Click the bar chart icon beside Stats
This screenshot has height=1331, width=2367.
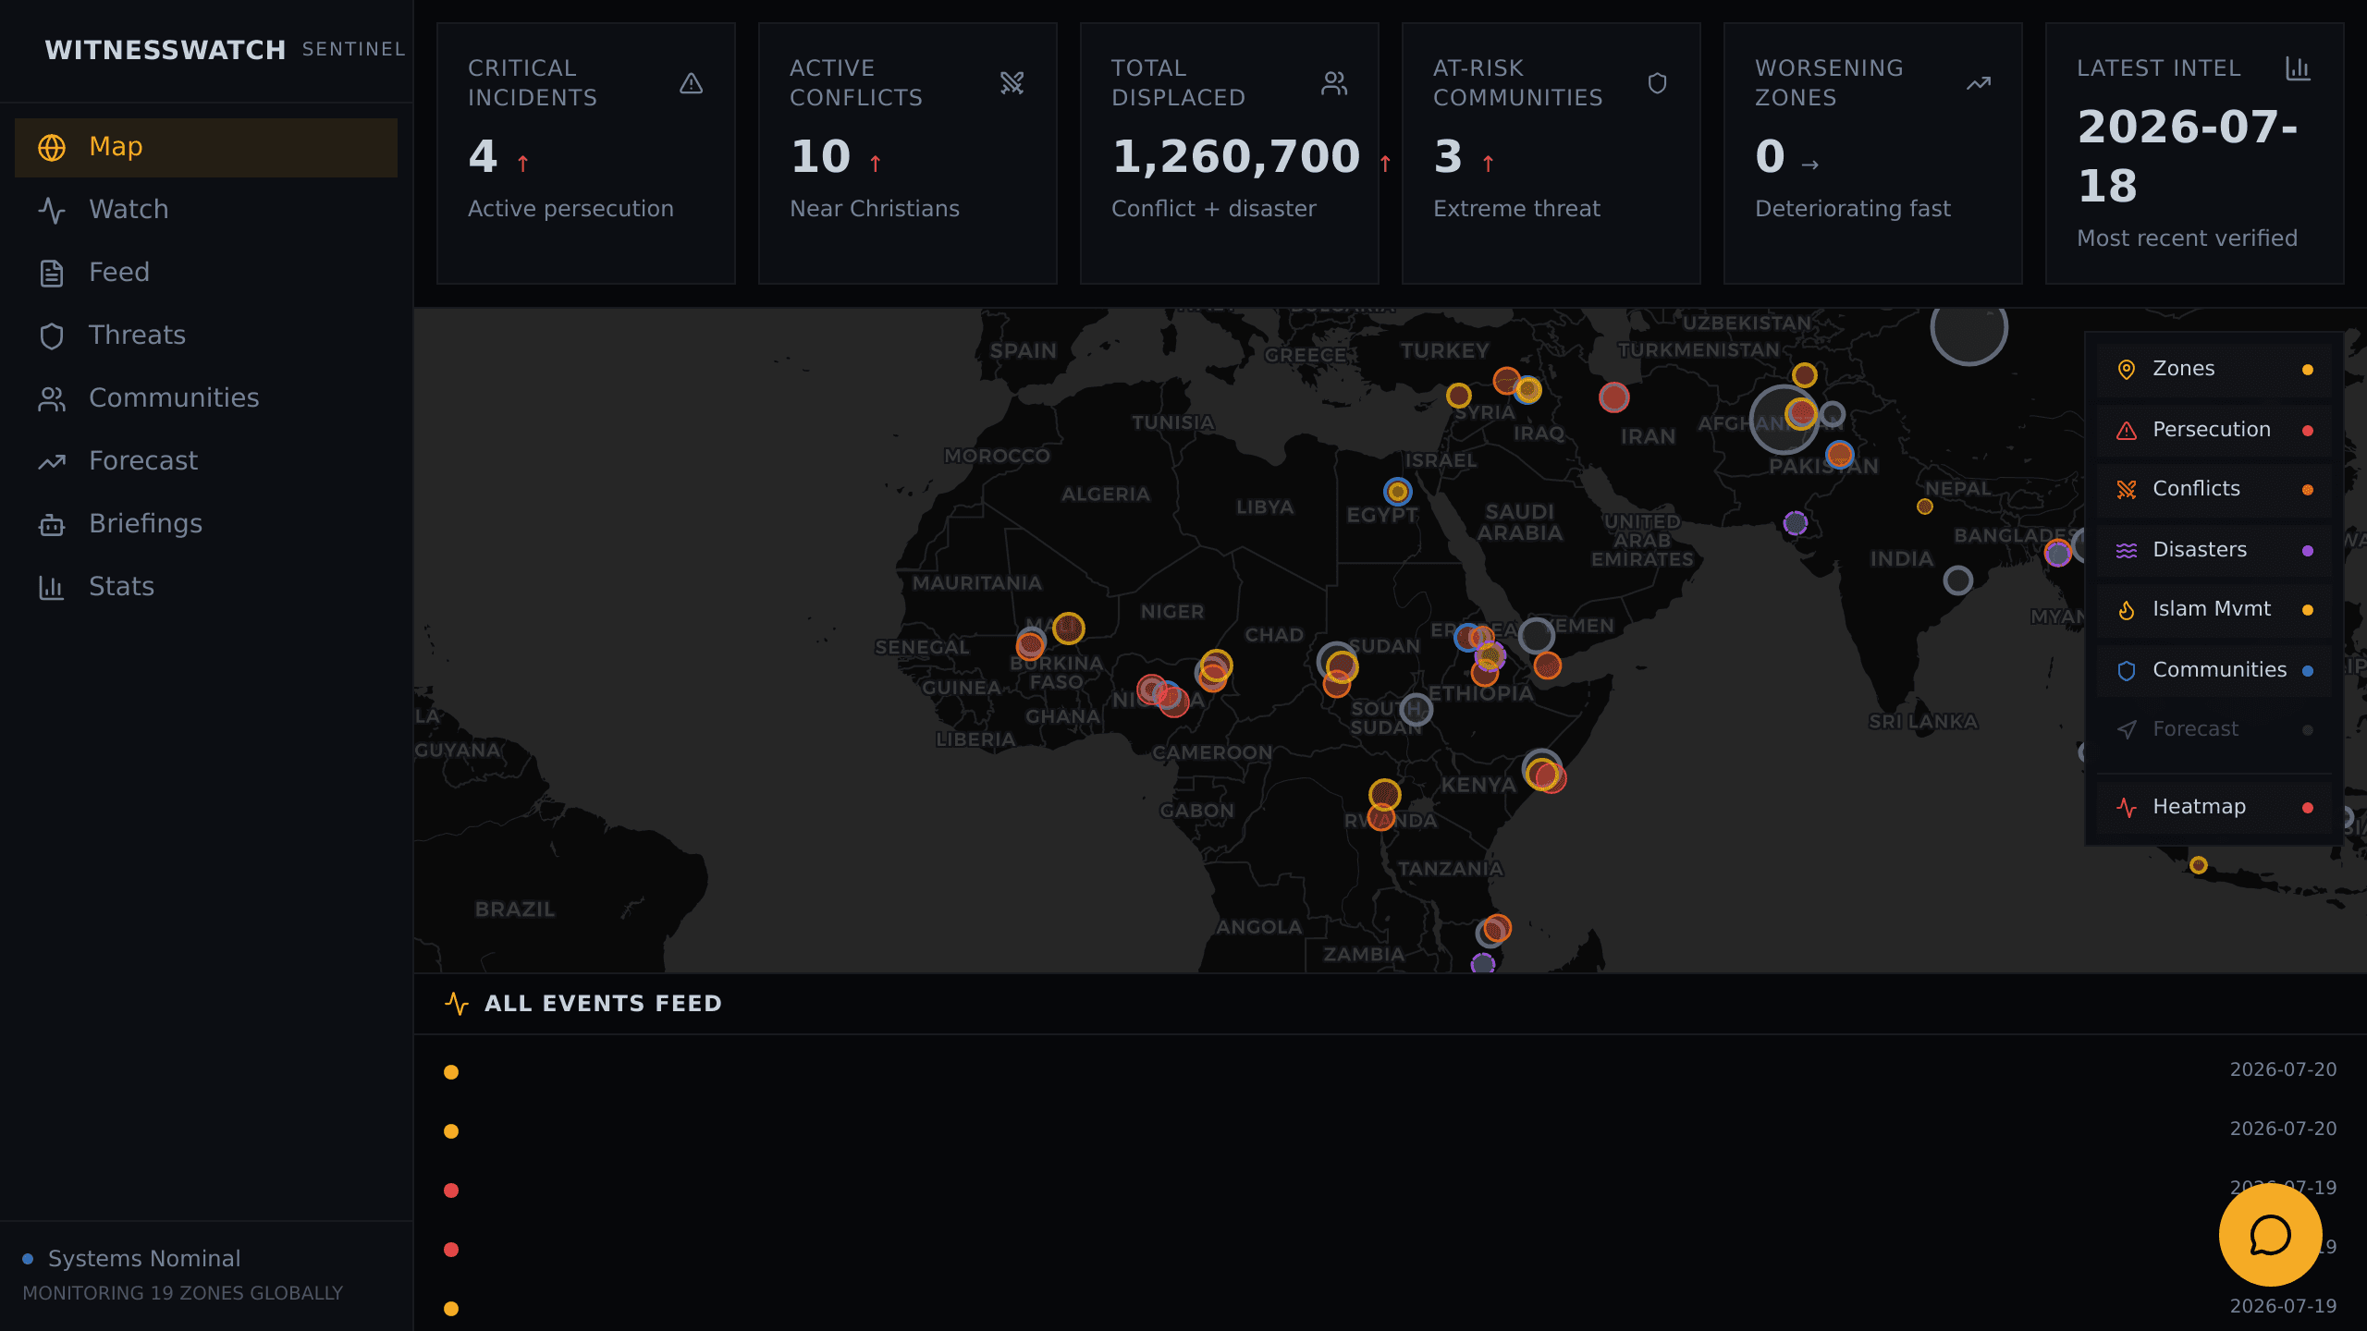point(52,588)
